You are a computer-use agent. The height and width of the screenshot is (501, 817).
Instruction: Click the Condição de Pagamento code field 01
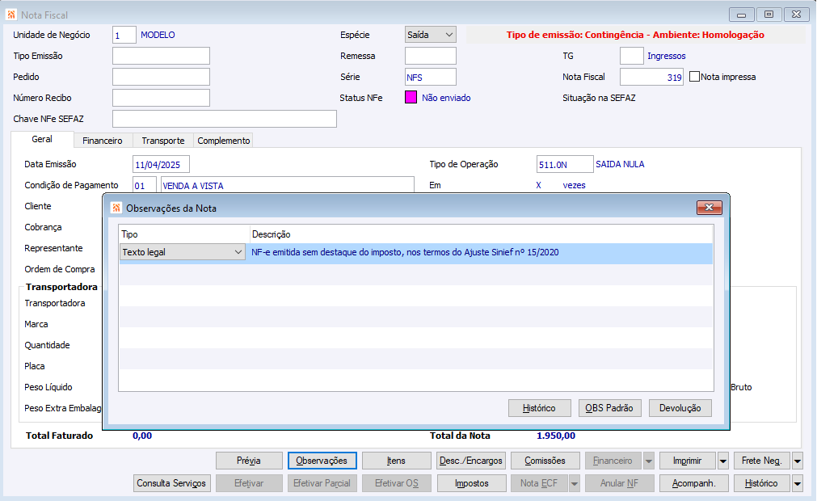click(x=145, y=185)
